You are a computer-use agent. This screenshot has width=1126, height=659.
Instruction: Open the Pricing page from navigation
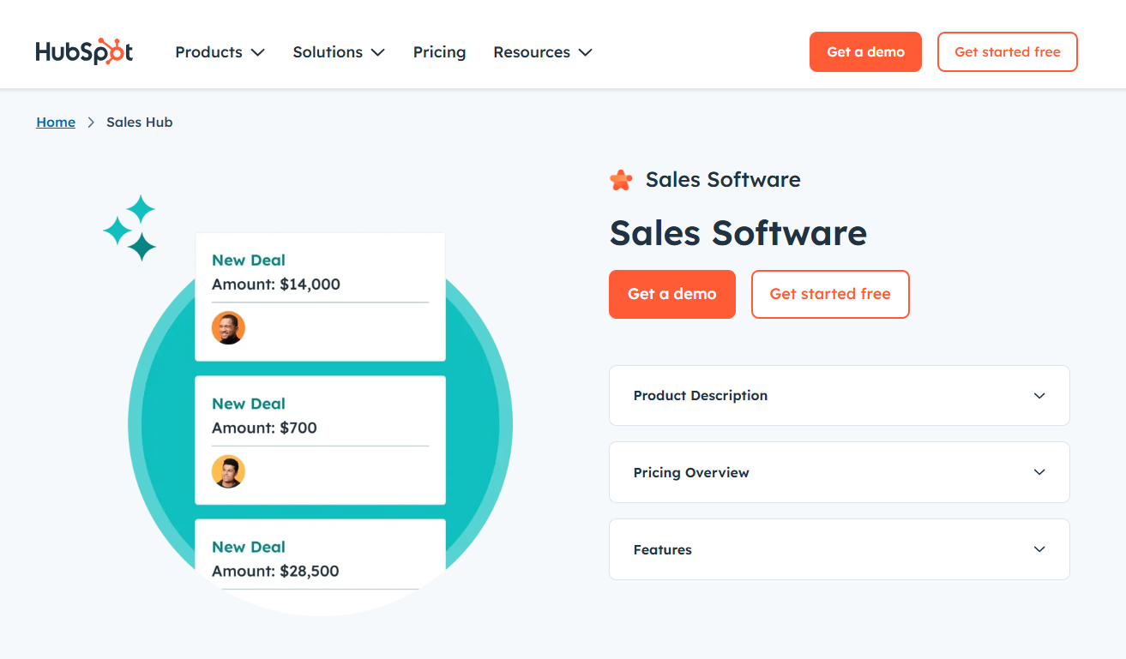[x=439, y=52]
